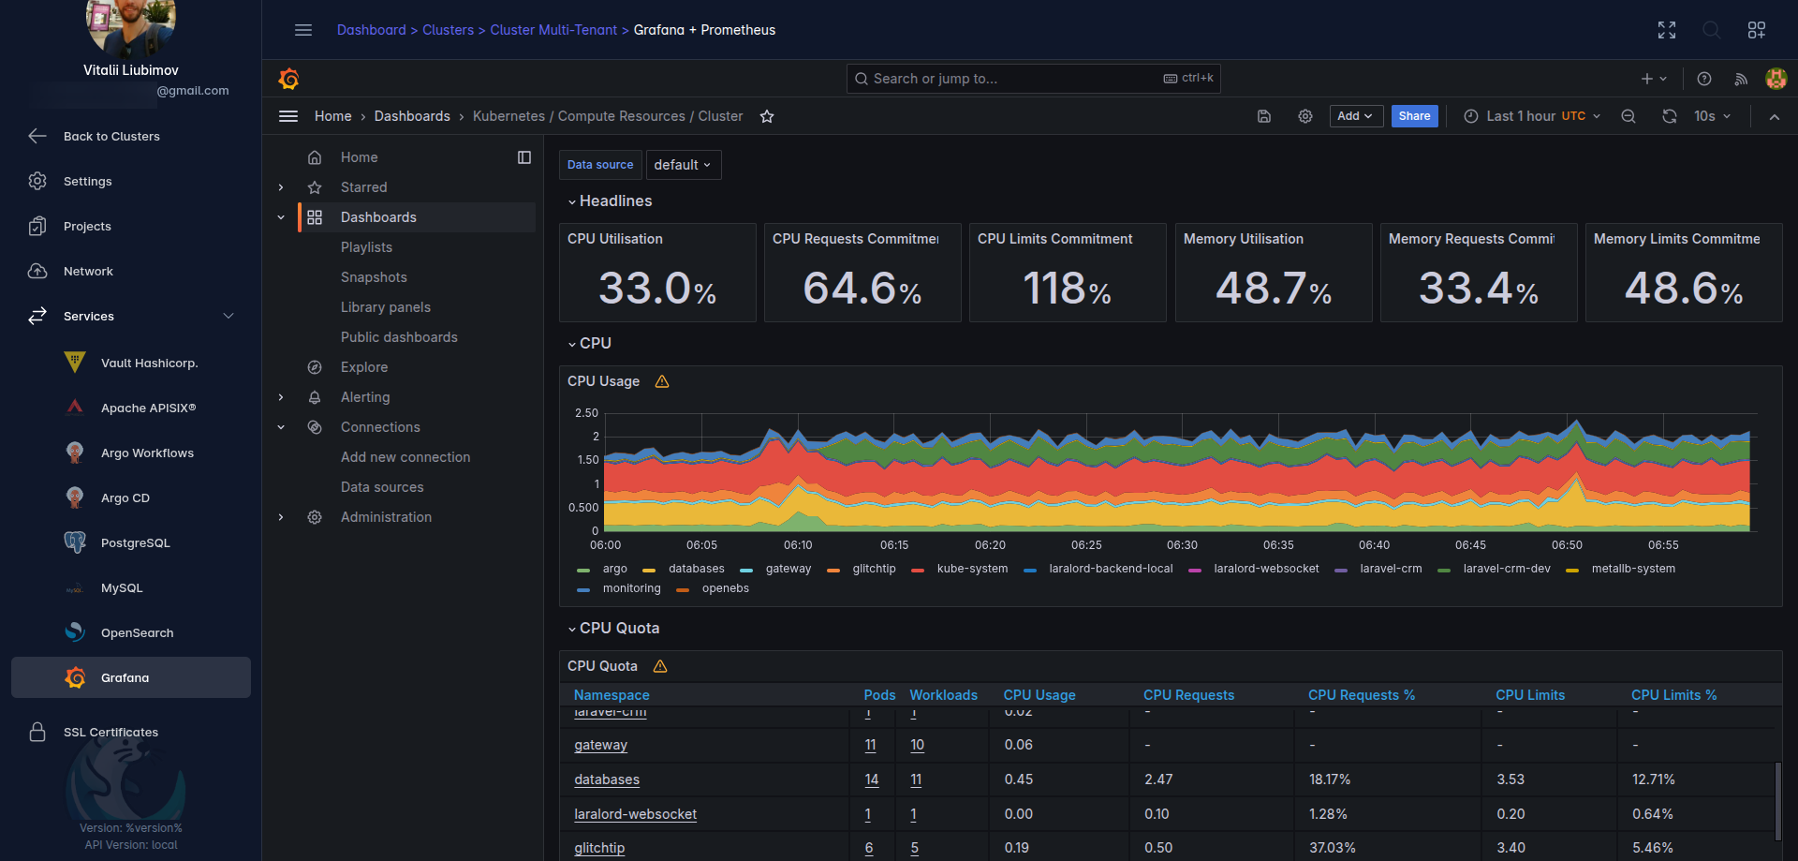
Task: Click the Search or jump to field
Action: coord(1033,79)
